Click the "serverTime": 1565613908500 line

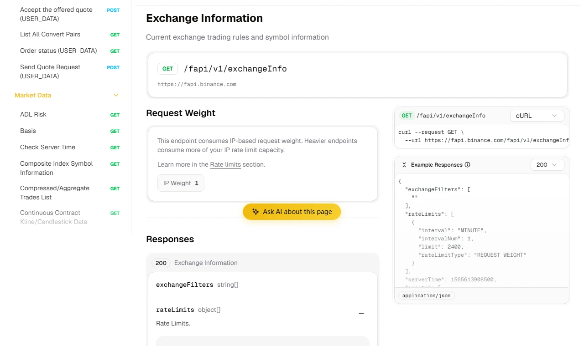[x=450, y=280]
